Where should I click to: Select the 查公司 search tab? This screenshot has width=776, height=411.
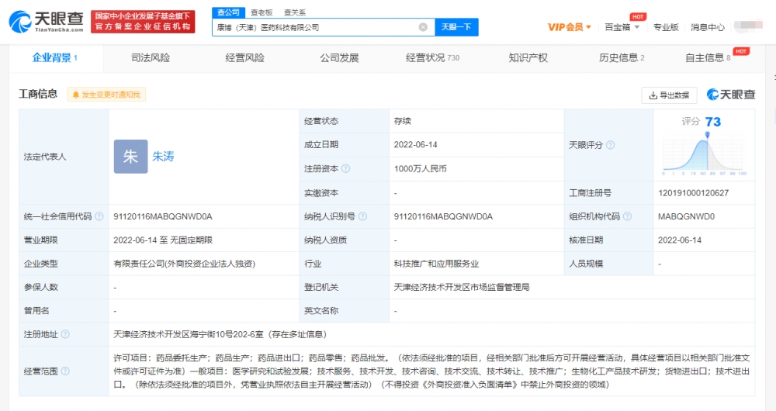[x=228, y=12]
